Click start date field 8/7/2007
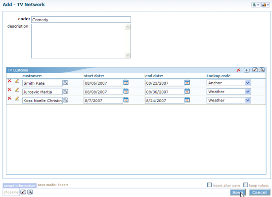Screen dimensions: 272x197 click(103, 100)
